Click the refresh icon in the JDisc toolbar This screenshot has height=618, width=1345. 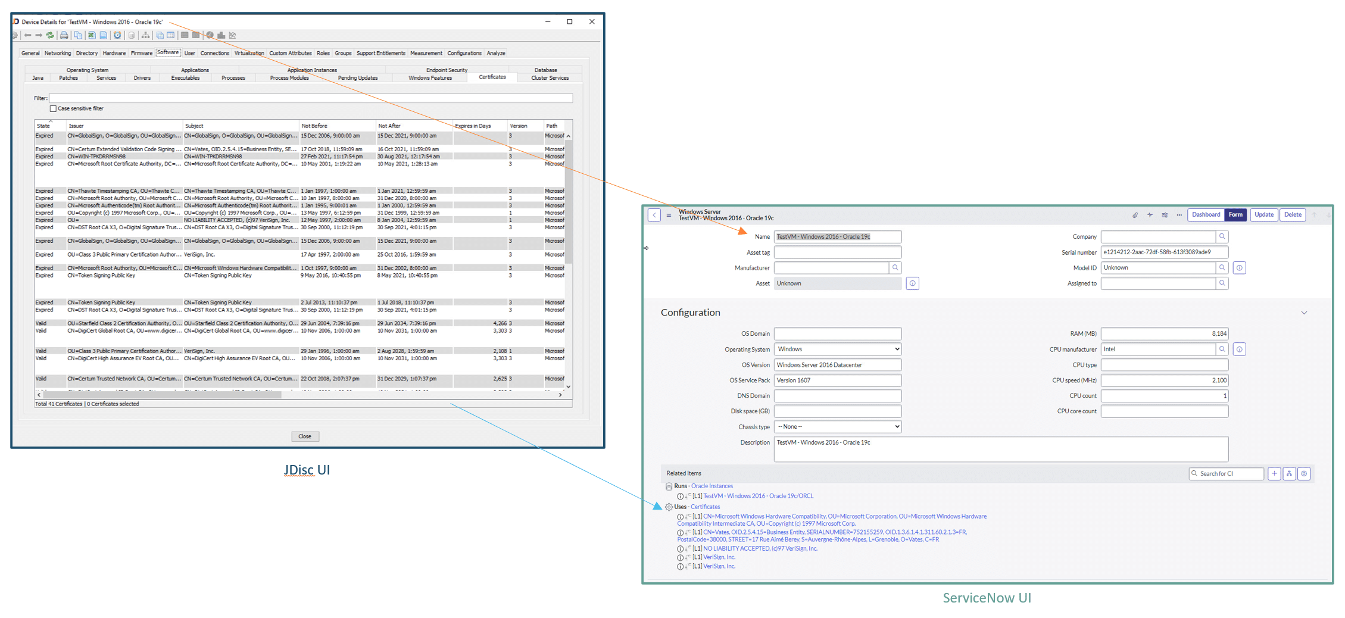point(49,36)
